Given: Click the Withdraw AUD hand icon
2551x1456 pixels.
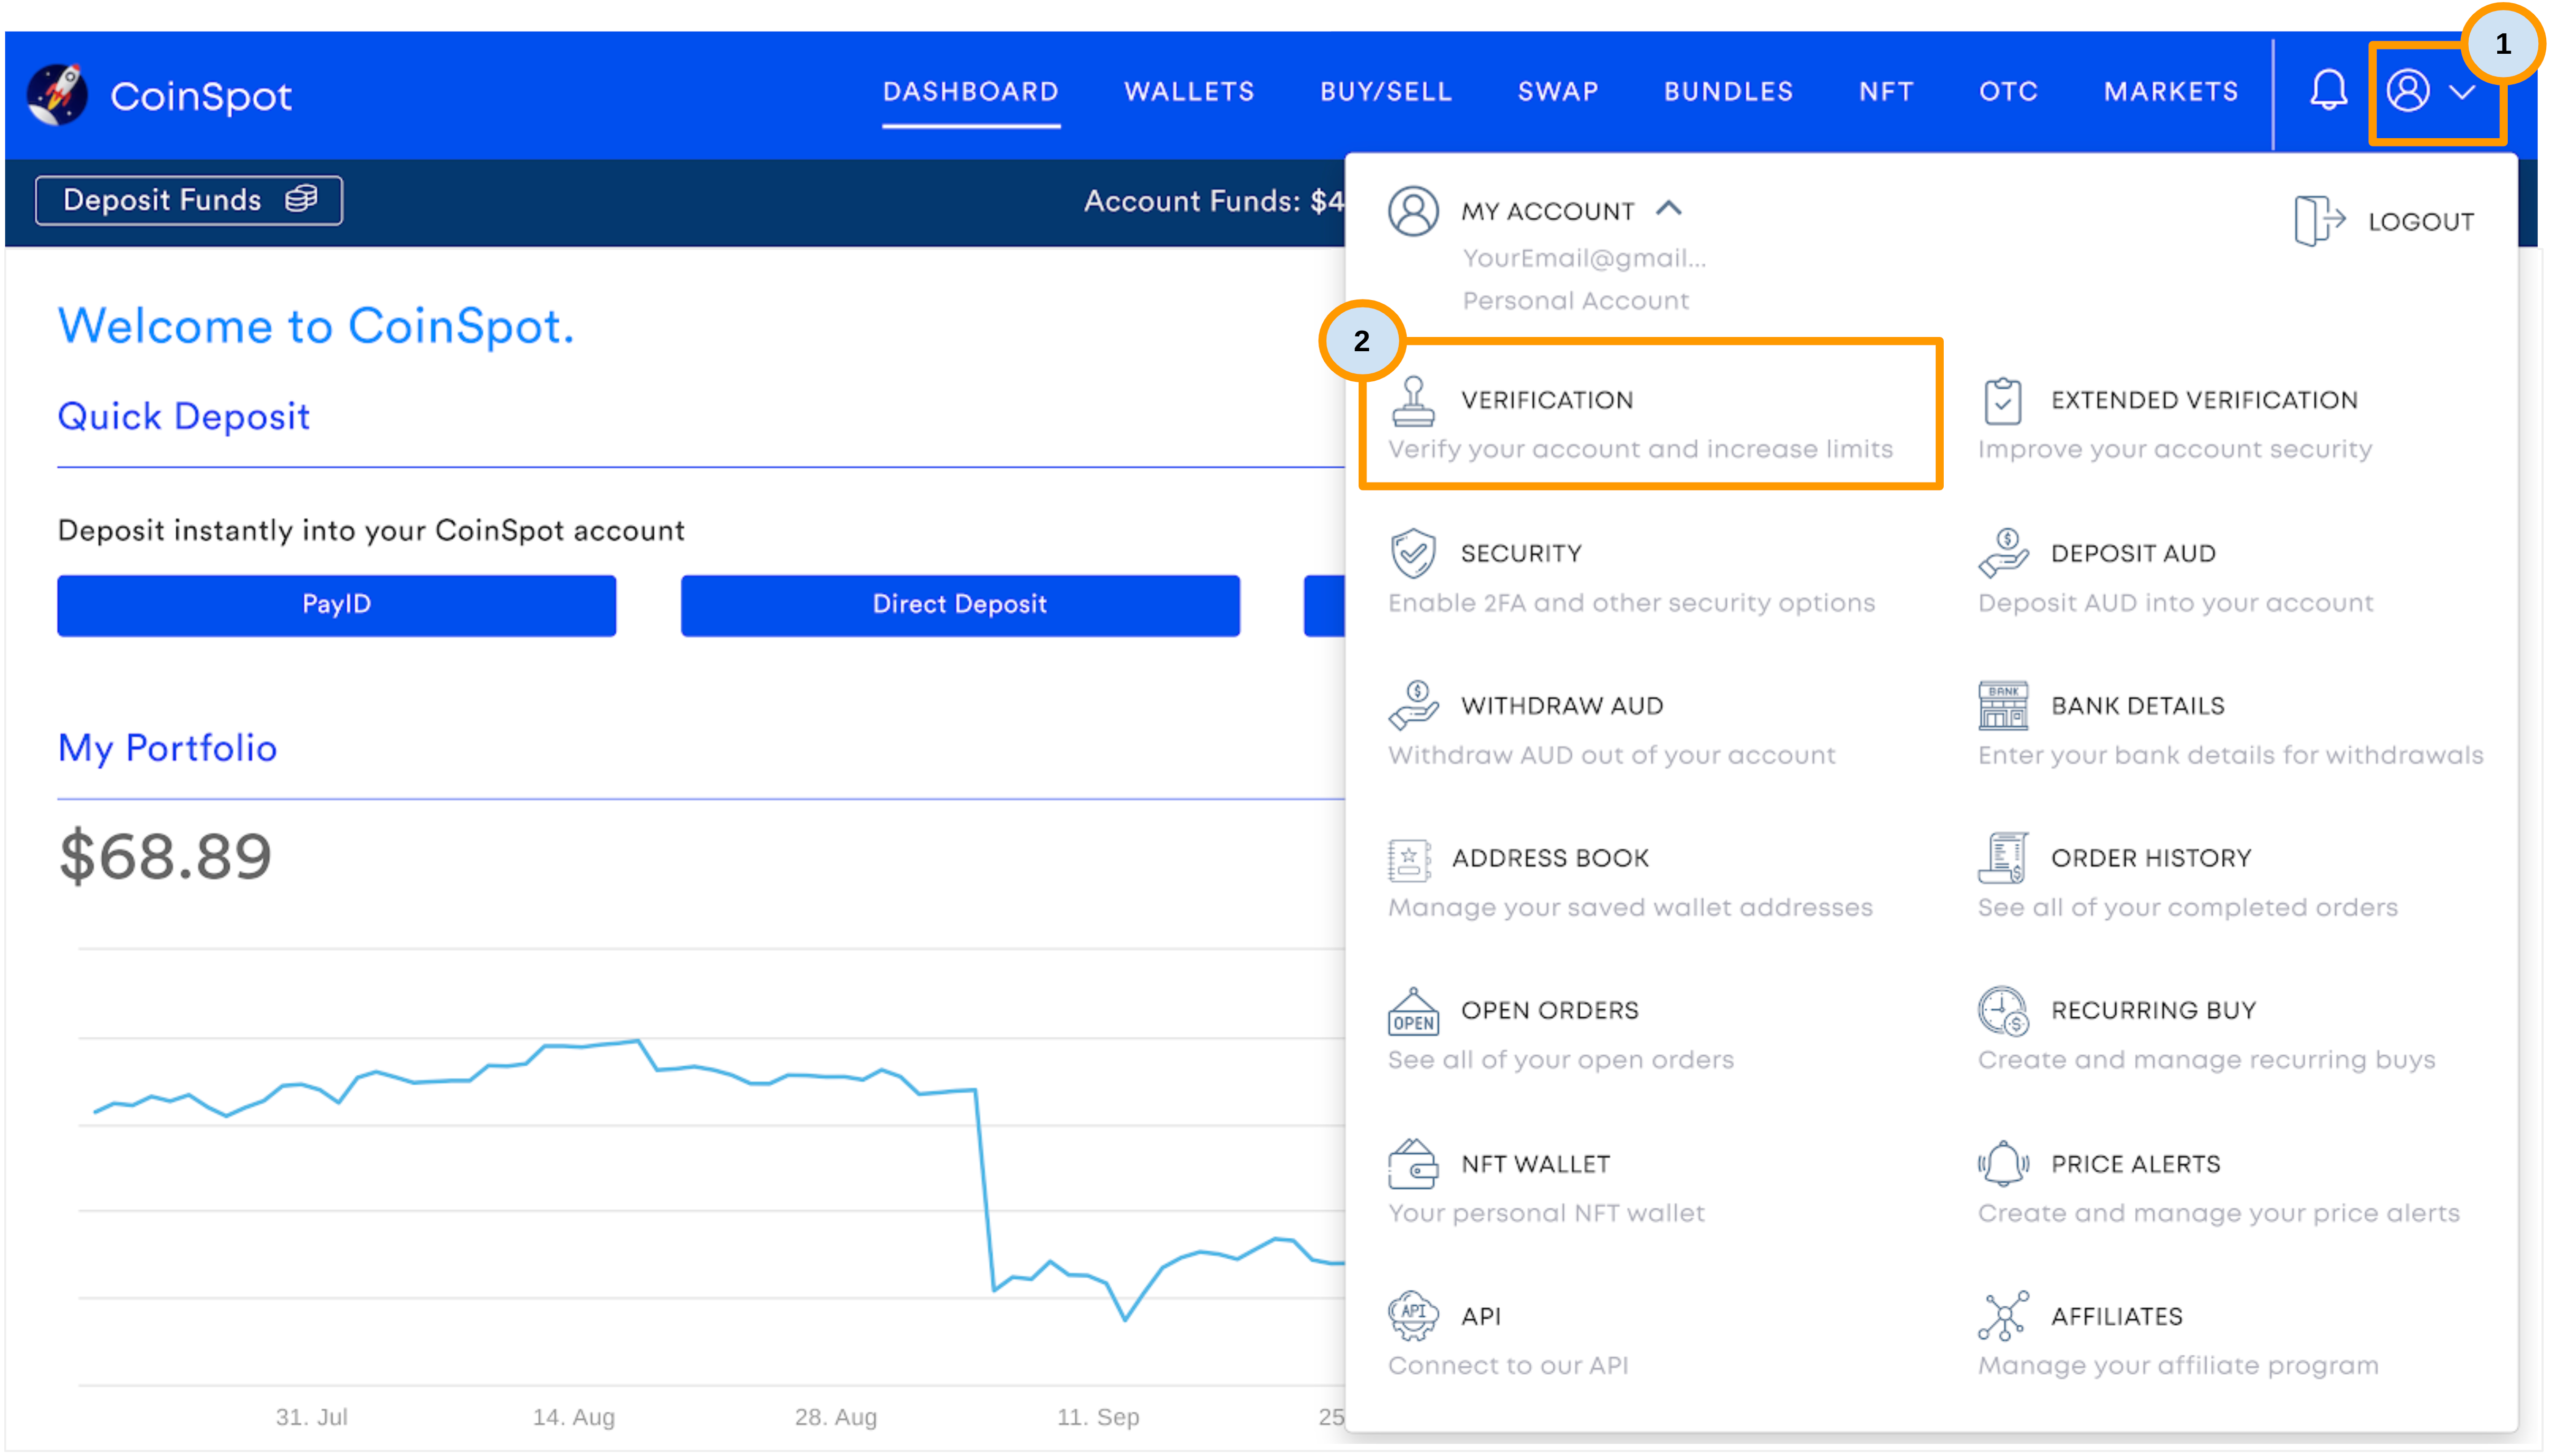Looking at the screenshot, I should [x=1412, y=705].
